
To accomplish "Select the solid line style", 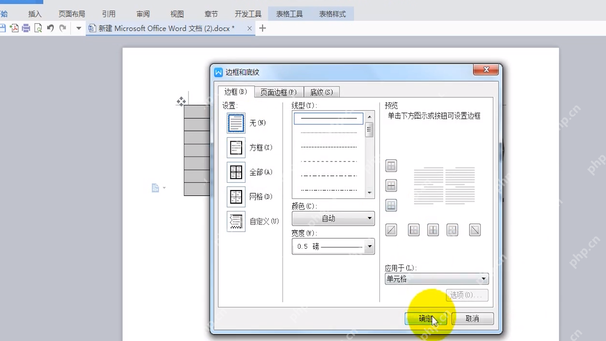I will tap(329, 118).
